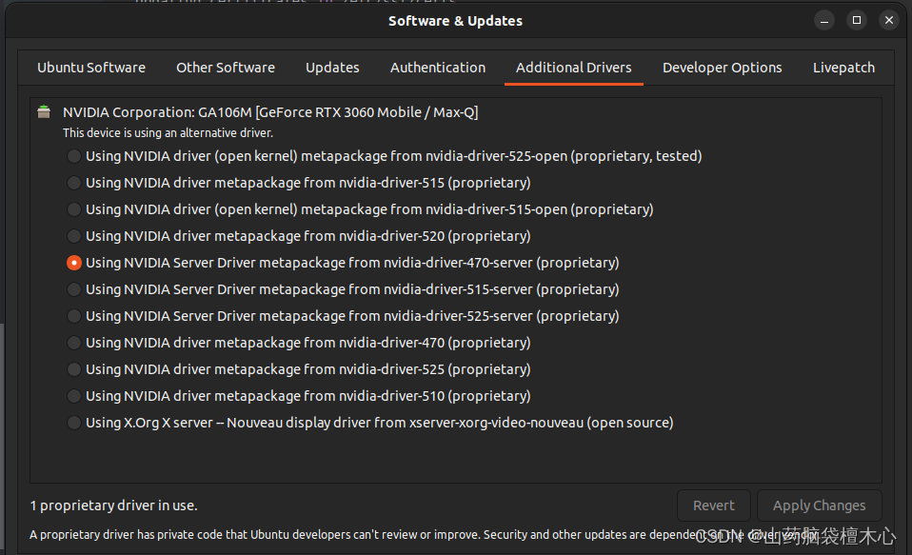Viewport: 912px width, 555px height.
Task: Click the 'Software & Updates' window title
Action: 455,21
